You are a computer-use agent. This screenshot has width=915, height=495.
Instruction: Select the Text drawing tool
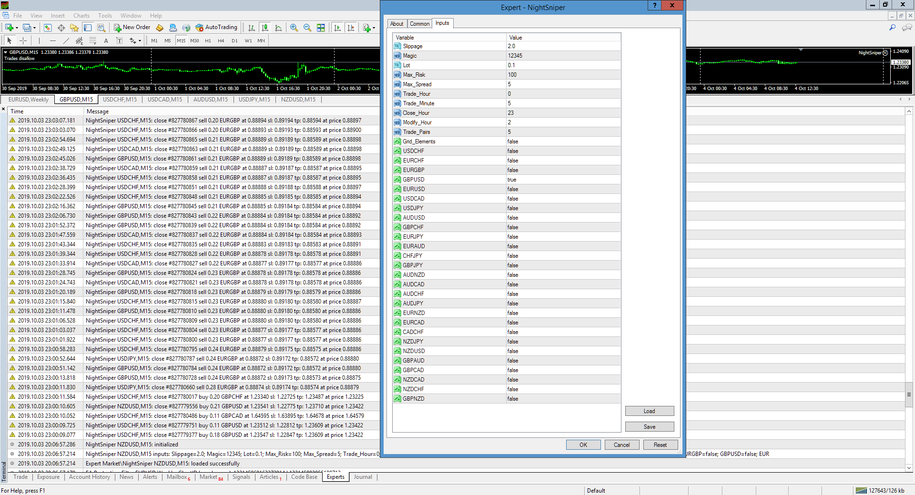pyautogui.click(x=106, y=40)
